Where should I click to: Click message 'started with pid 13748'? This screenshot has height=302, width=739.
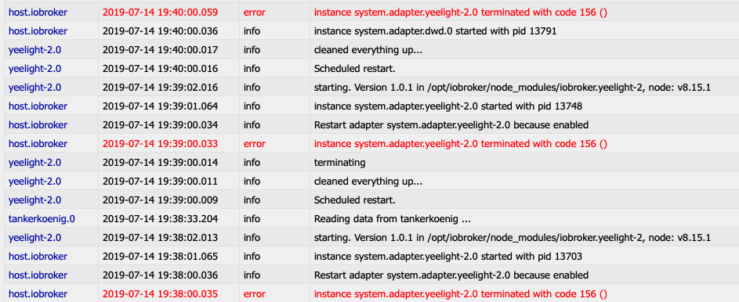coord(447,106)
